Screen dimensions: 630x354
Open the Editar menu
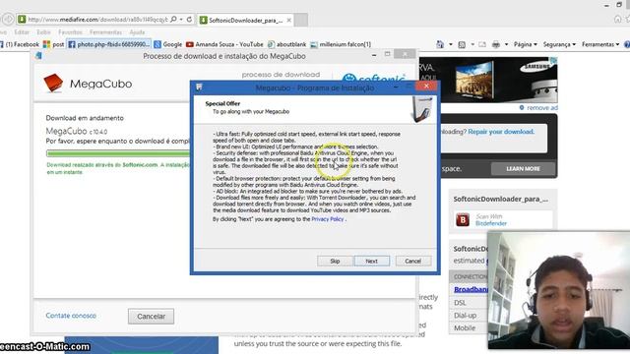[x=22, y=32]
